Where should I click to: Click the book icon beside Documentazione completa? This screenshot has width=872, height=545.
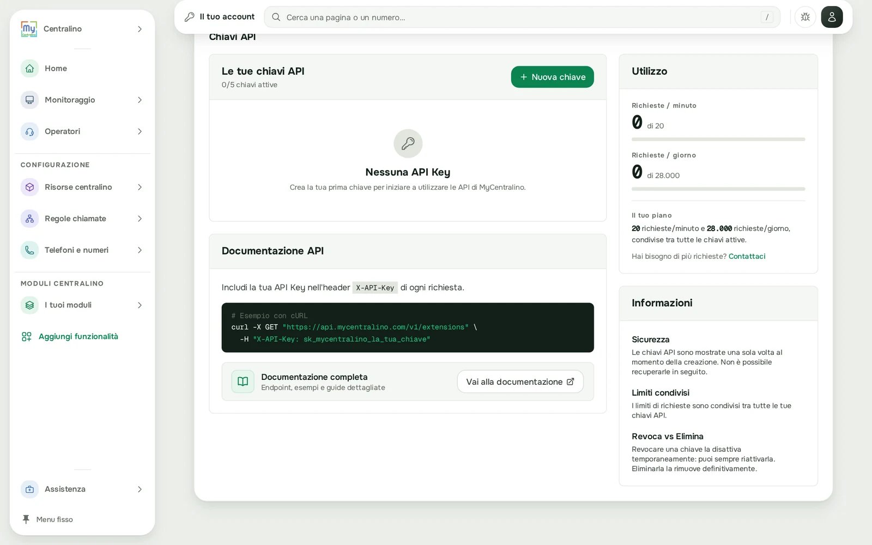click(243, 381)
